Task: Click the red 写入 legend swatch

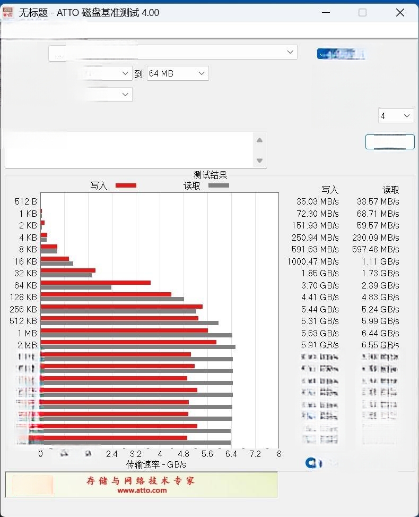Action: [126, 185]
